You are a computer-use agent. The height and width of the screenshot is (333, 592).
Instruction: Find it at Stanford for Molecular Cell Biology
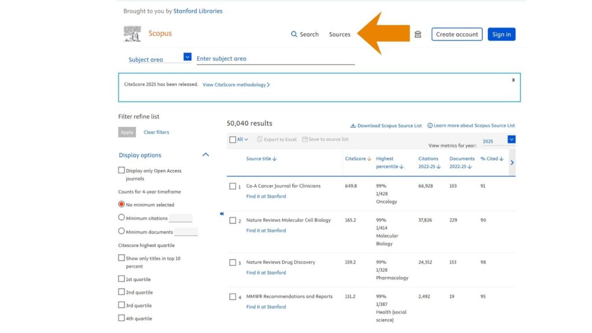tap(266, 231)
